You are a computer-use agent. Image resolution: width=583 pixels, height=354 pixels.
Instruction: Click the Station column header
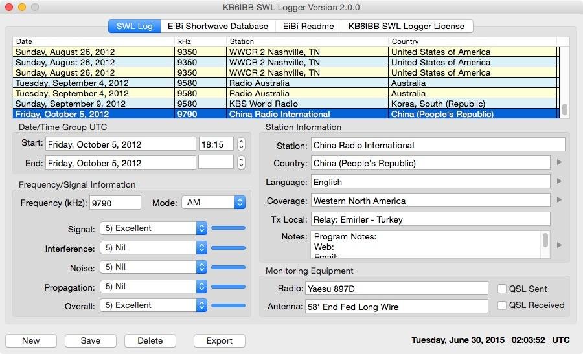click(x=308, y=41)
